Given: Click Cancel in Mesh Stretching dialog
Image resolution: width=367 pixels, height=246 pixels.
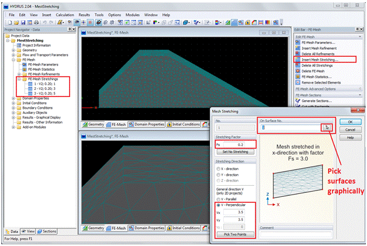Looking at the screenshot, I should pos(350,130).
